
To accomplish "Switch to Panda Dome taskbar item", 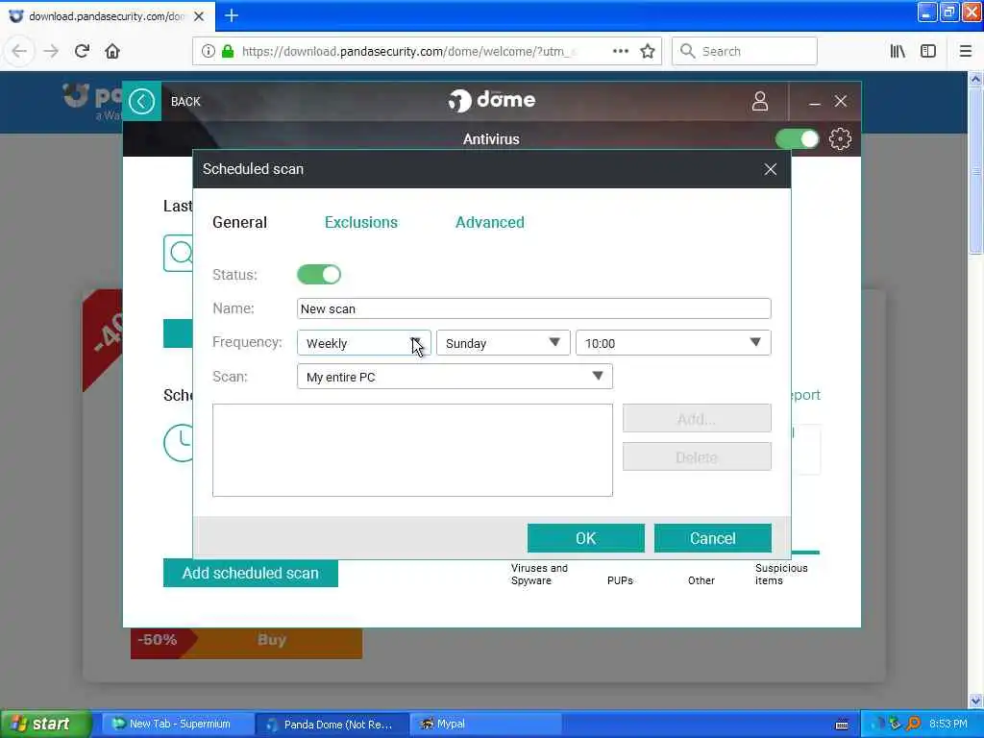I will pos(332,725).
